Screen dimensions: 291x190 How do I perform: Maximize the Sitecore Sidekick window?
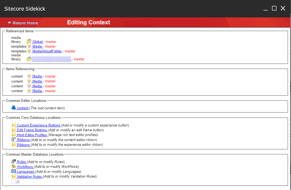[274, 8]
